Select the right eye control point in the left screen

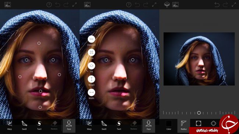pos(53,60)
